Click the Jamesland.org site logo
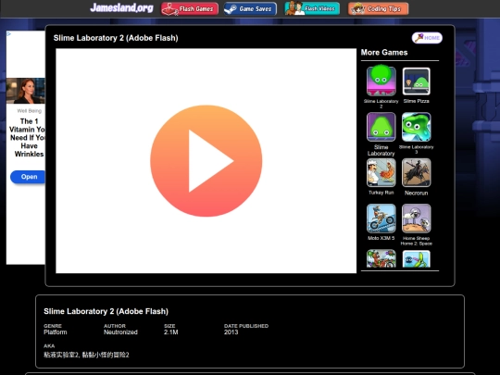Viewport: 500px width, 375px height. [x=121, y=7]
